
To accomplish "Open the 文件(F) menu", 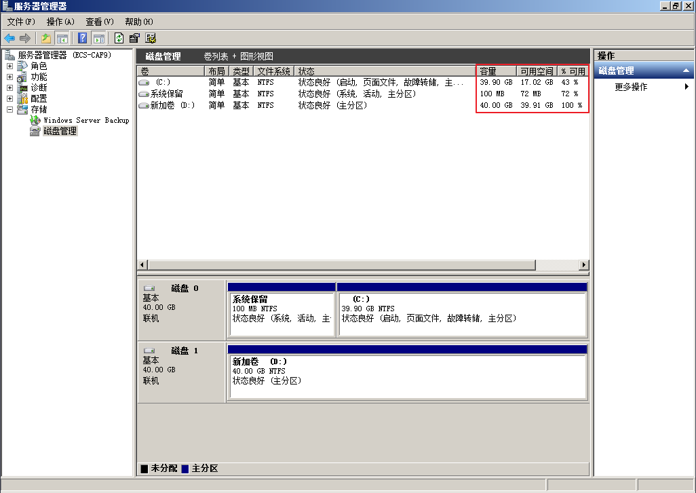I will click(x=21, y=22).
